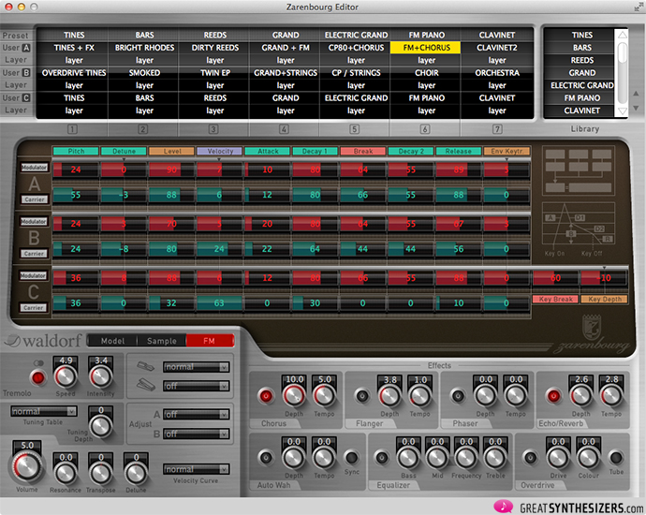The height and width of the screenshot is (515, 646).
Task: Click the Volume knob
Action: (27, 468)
